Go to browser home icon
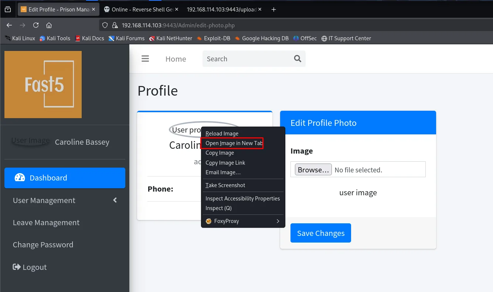 click(49, 25)
